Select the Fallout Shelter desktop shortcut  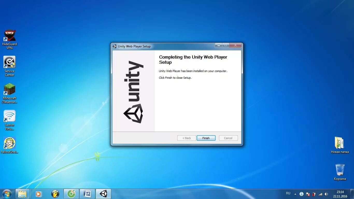coord(10,145)
